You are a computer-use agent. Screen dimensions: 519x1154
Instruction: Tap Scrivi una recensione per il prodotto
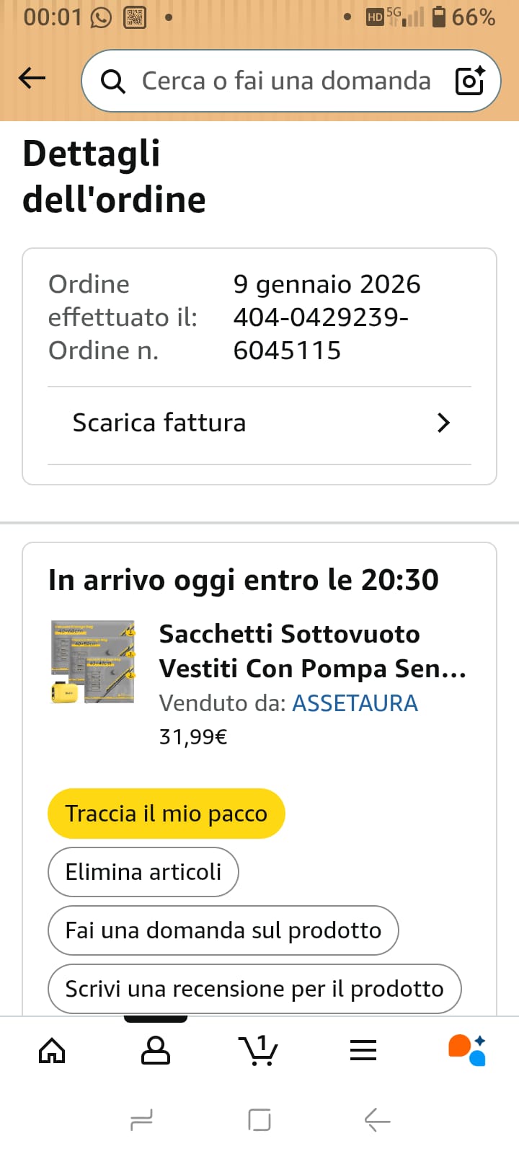coord(254,989)
